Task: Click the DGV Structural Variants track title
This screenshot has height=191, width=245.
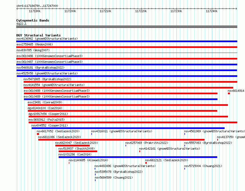Action: point(39,35)
